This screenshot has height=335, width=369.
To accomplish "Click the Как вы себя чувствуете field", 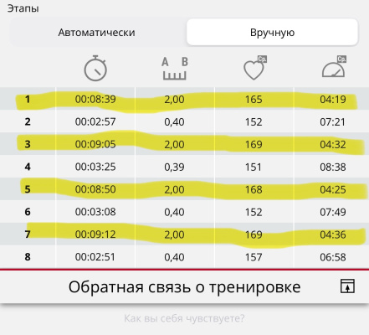I will 184,318.
